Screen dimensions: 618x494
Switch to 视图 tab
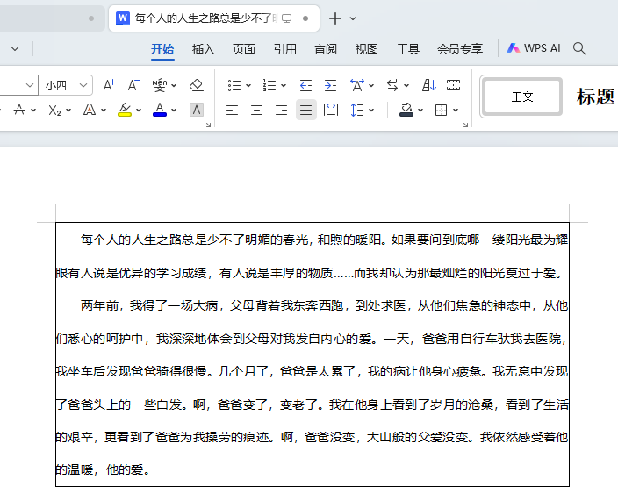click(367, 49)
